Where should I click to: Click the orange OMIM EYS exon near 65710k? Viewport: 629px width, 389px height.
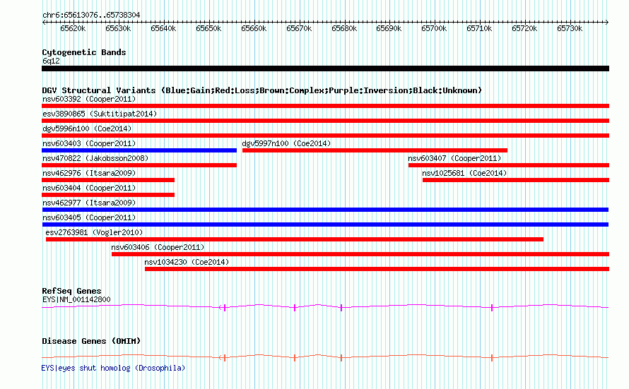[492, 358]
